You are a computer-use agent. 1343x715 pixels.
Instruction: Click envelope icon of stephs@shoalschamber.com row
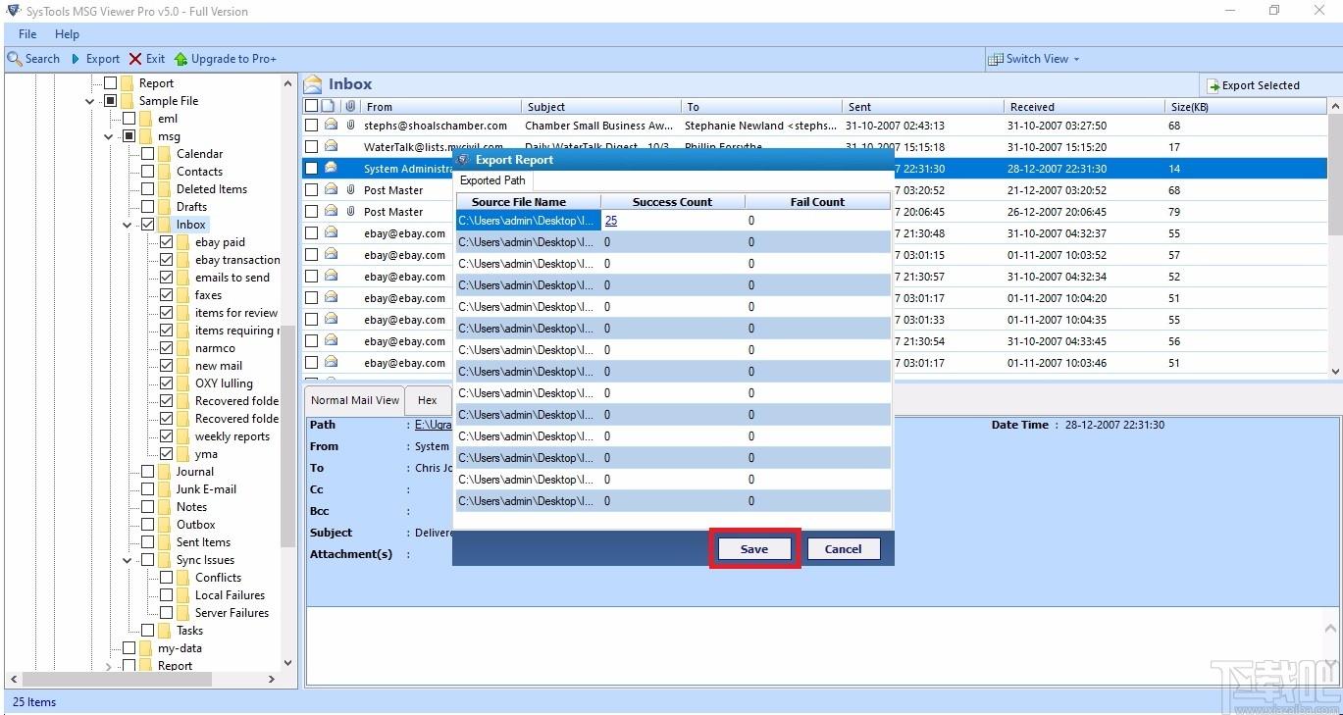(x=332, y=125)
